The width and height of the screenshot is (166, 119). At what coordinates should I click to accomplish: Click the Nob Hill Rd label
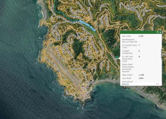(x=94, y=46)
